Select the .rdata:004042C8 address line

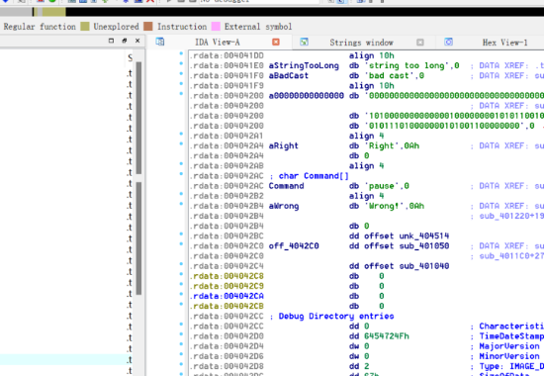227,276
